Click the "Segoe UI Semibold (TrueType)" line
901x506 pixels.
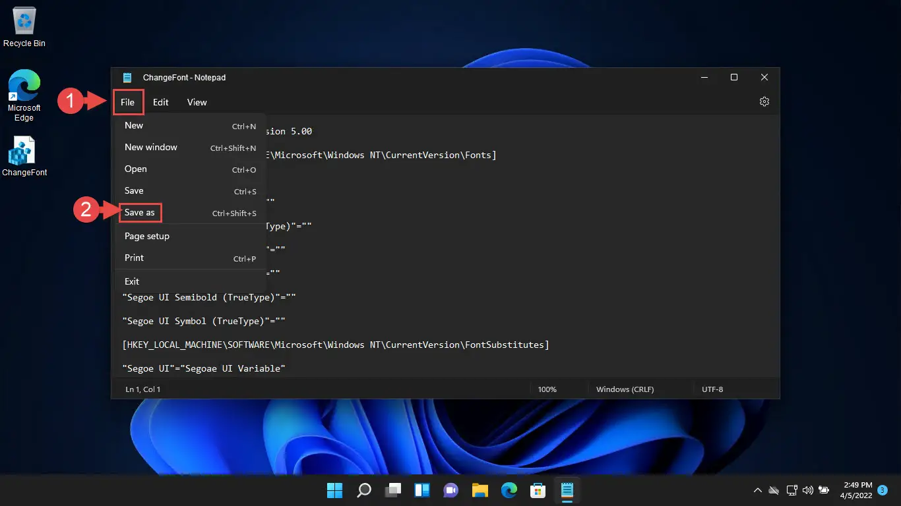pyautogui.click(x=209, y=297)
